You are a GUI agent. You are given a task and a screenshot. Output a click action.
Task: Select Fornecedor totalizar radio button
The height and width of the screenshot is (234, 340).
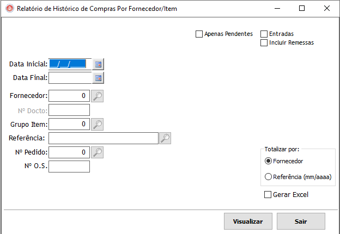[268, 161]
